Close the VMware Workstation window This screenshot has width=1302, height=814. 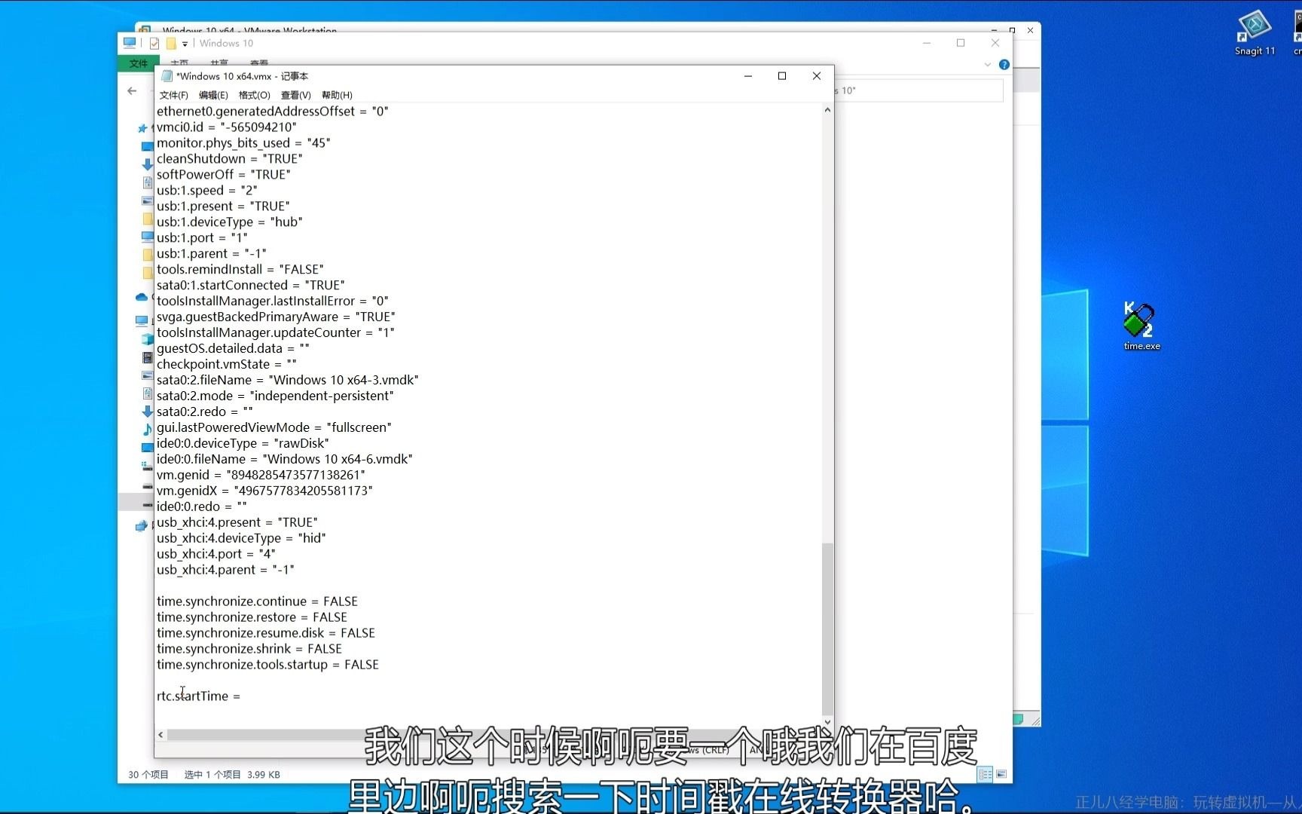click(1030, 31)
